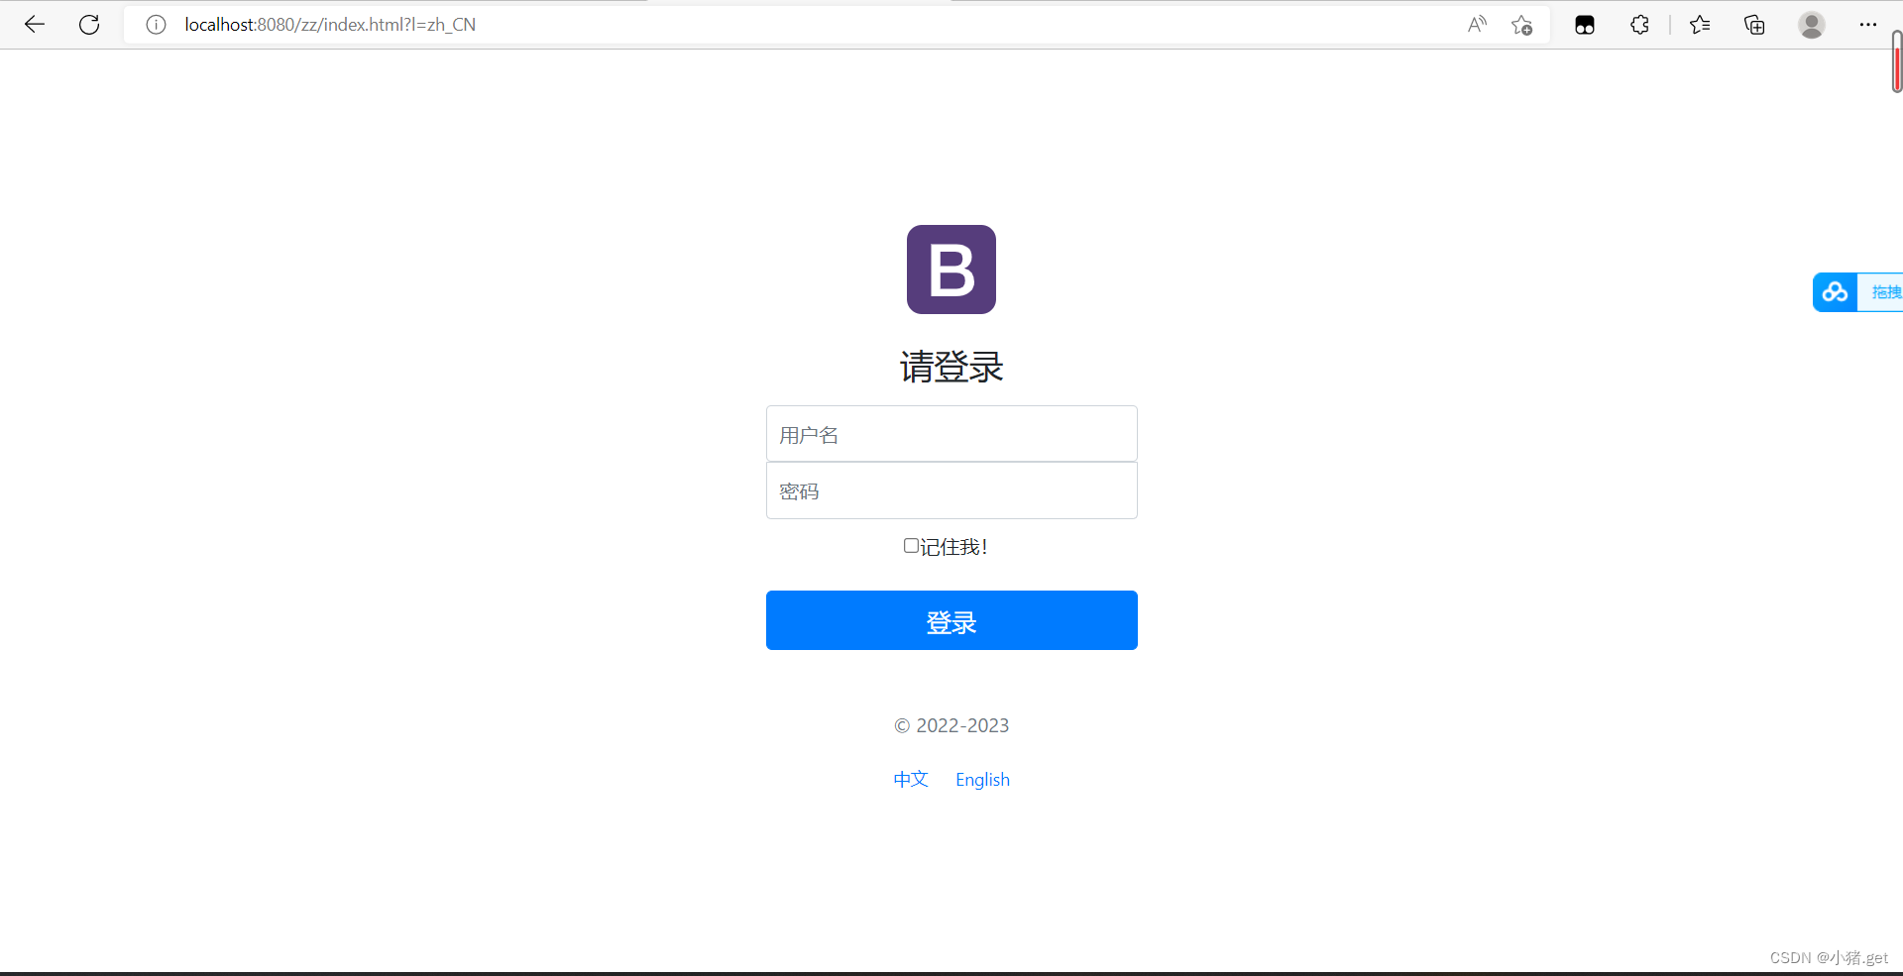Click the page vertical scrollbar thumb

1897,61
